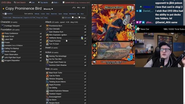The image size is (185, 104).
Task: Select Rapid Punches in the Attack list
Action: point(55,41)
